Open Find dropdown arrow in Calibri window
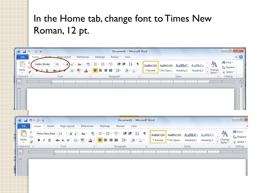Viewport: 258px width, 193px height. coord(233,62)
